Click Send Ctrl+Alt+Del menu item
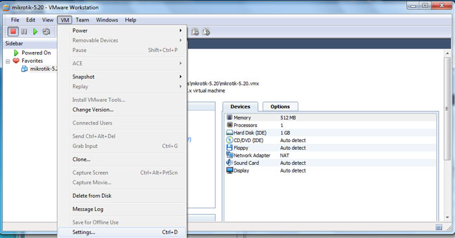 tap(122, 136)
